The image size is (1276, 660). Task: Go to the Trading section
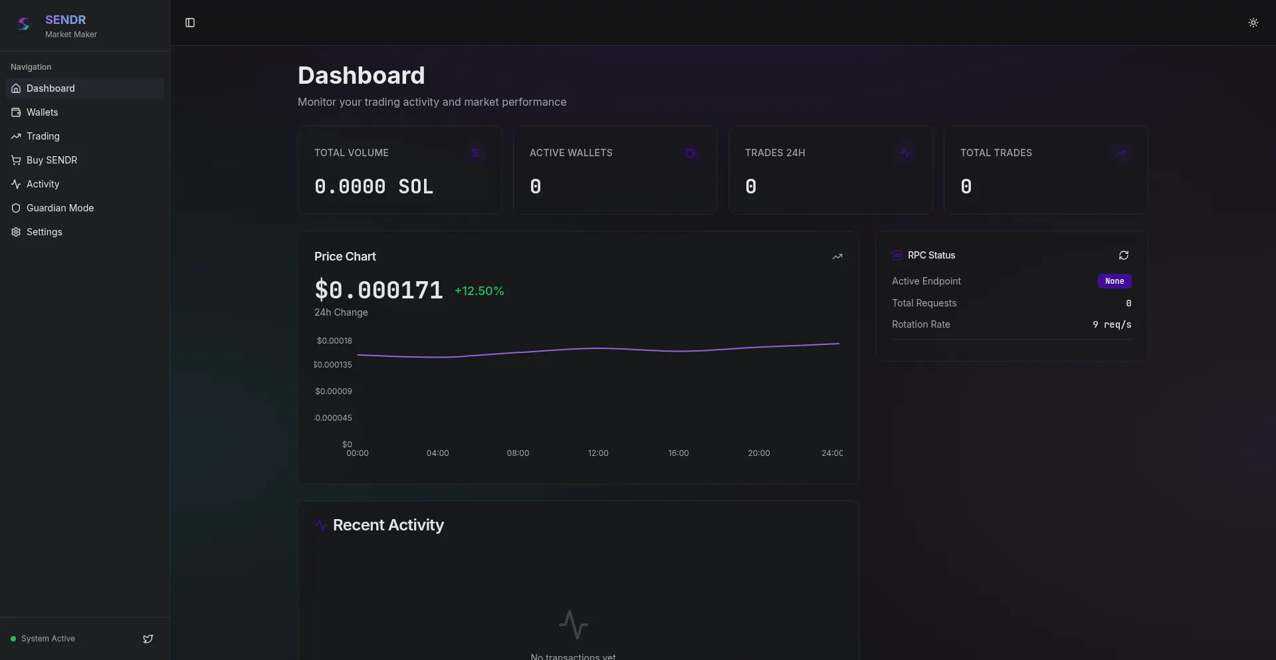click(43, 136)
